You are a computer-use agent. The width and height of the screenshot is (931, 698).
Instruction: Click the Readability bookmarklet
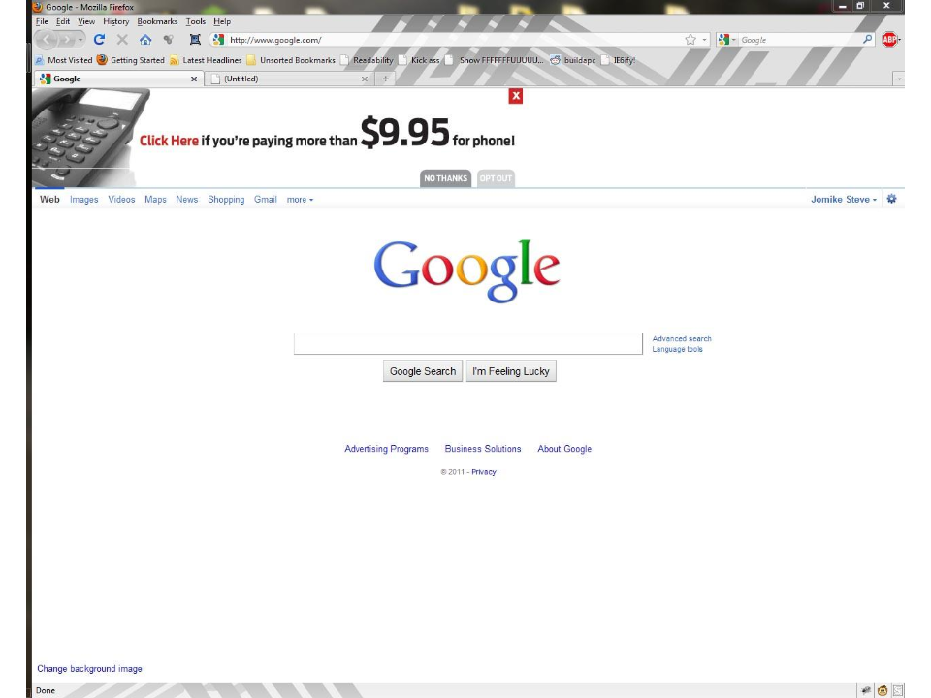pyautogui.click(x=367, y=60)
